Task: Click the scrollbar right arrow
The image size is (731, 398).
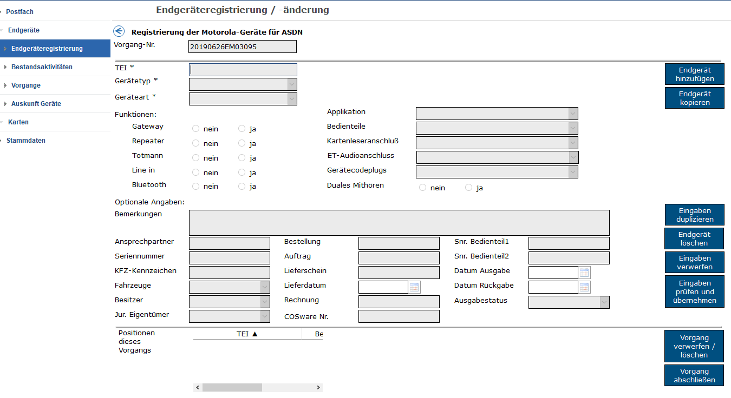Action: pyautogui.click(x=318, y=388)
